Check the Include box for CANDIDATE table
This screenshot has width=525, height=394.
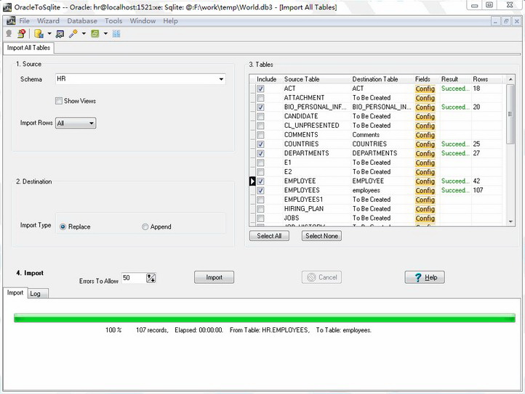[x=260, y=116]
